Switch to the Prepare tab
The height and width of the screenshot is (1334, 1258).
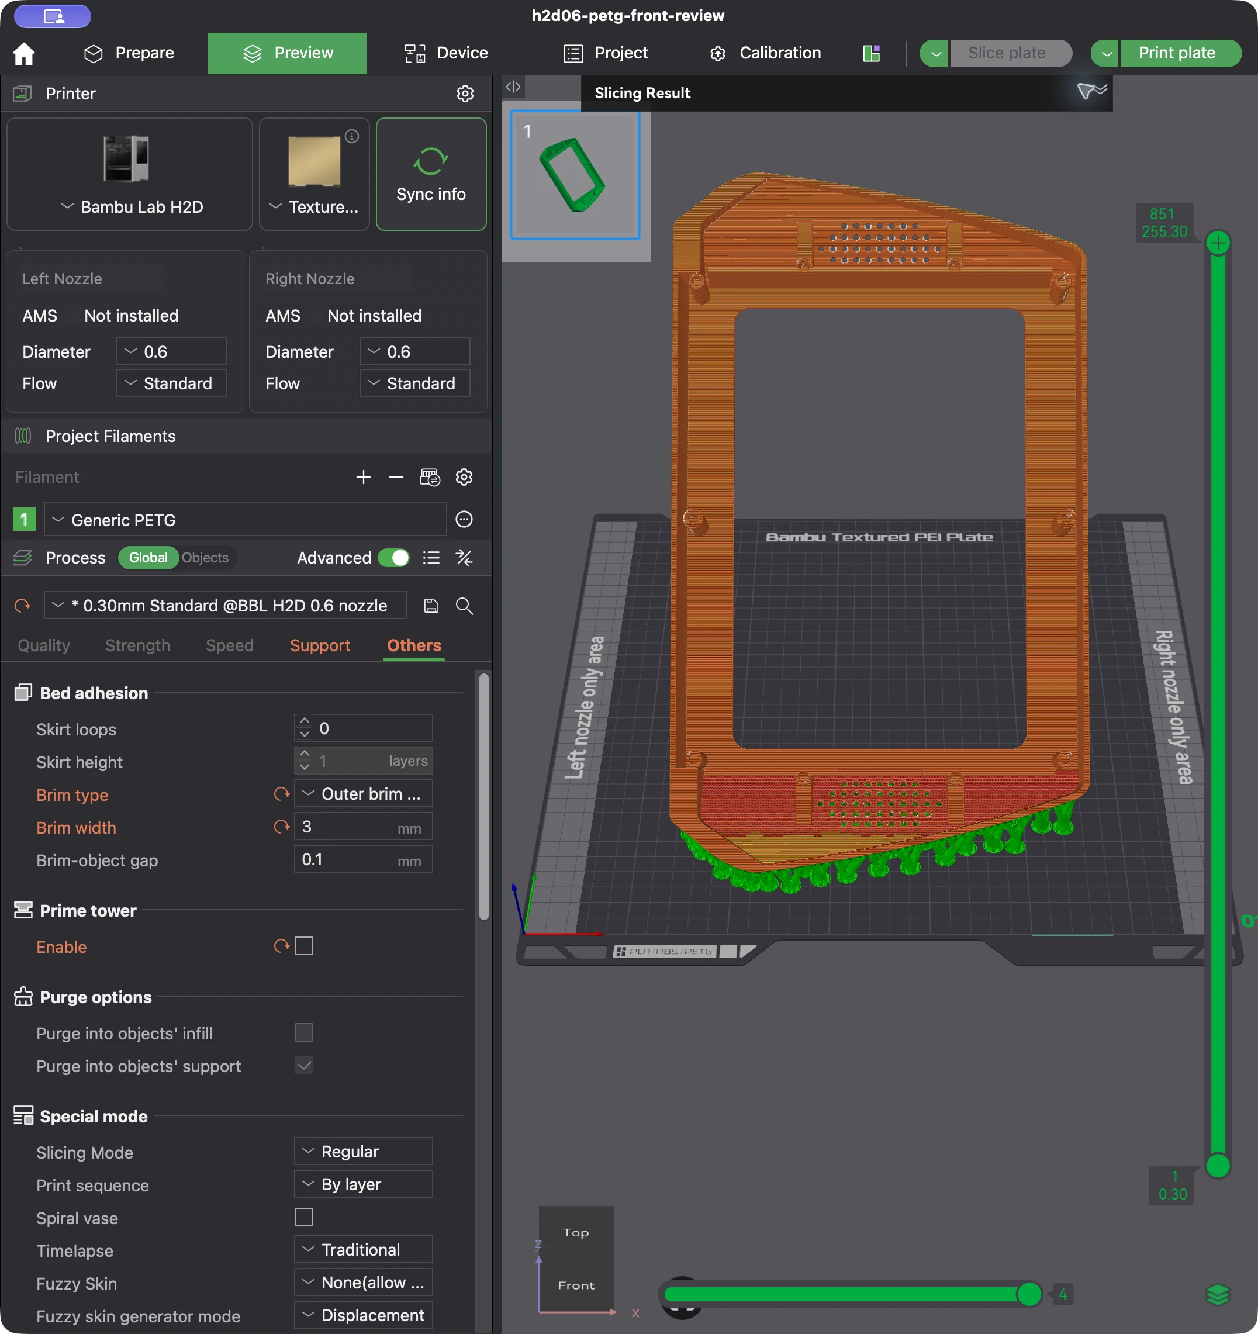[x=129, y=53]
